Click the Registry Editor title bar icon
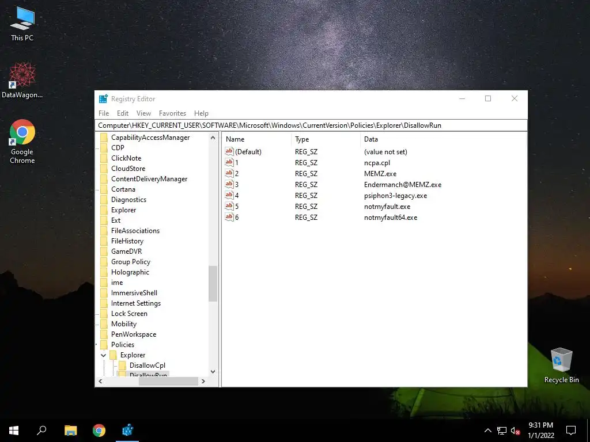 coord(103,99)
